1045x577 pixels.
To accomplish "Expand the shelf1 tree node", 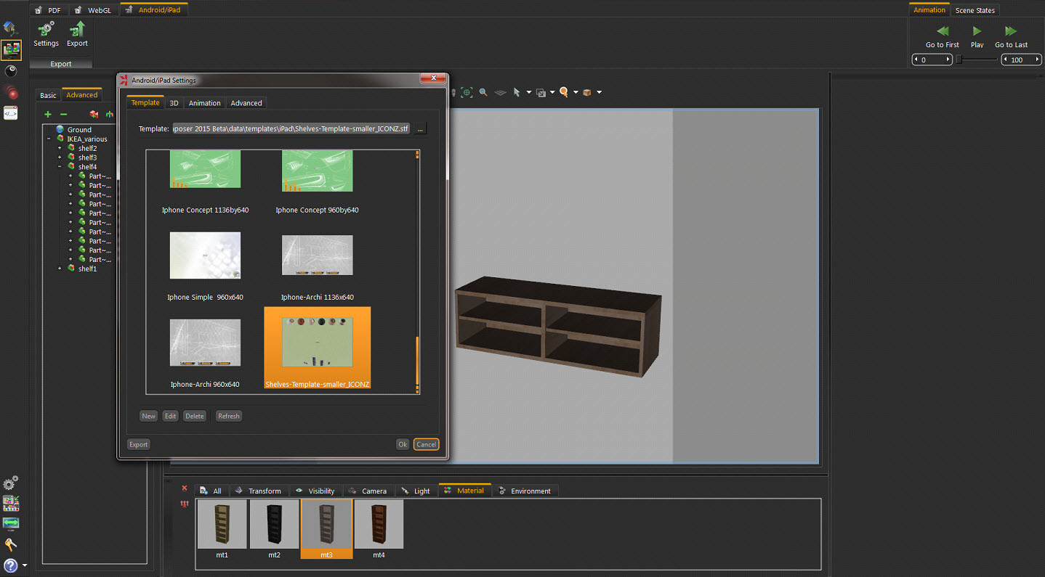I will [60, 269].
